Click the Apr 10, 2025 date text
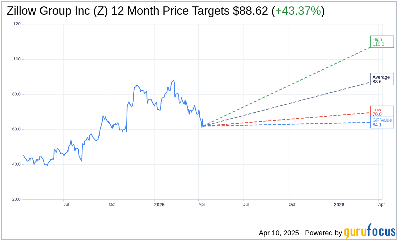 pyautogui.click(x=279, y=233)
